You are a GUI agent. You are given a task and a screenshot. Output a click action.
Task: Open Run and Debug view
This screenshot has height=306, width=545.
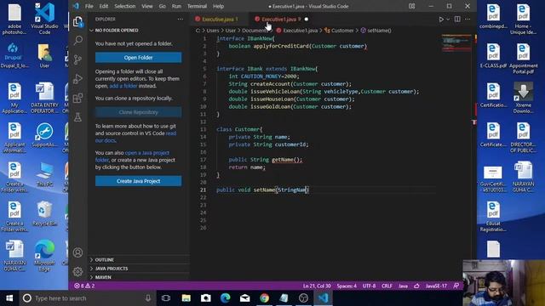coord(77,79)
